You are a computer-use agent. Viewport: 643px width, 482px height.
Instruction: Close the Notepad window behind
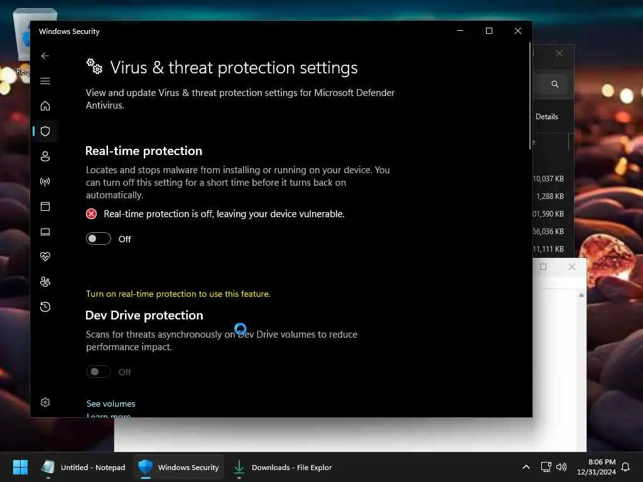click(571, 267)
